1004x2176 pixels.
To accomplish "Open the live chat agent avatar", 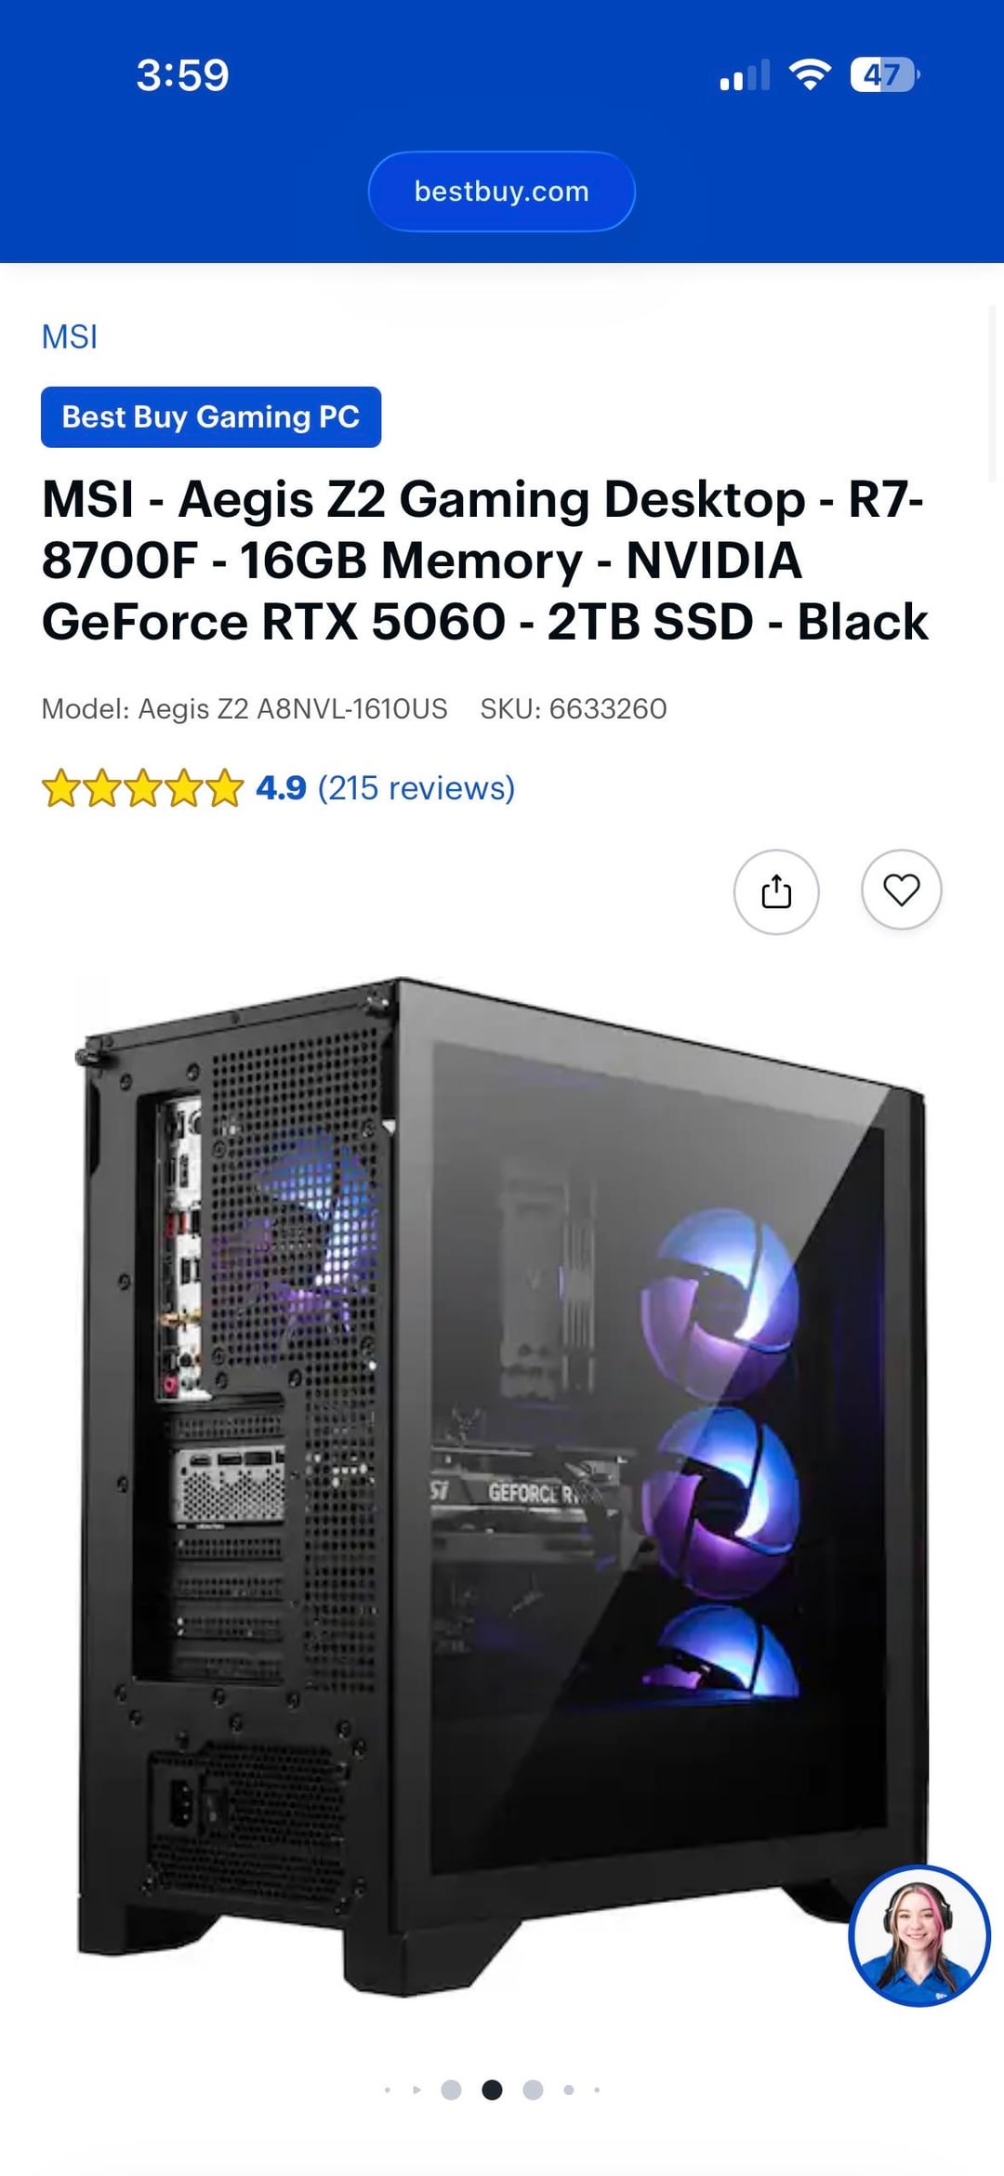I will point(919,1936).
